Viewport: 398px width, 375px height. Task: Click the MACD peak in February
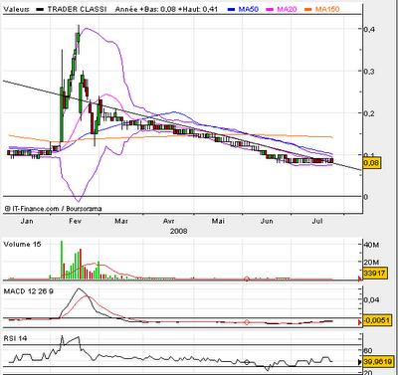79,289
